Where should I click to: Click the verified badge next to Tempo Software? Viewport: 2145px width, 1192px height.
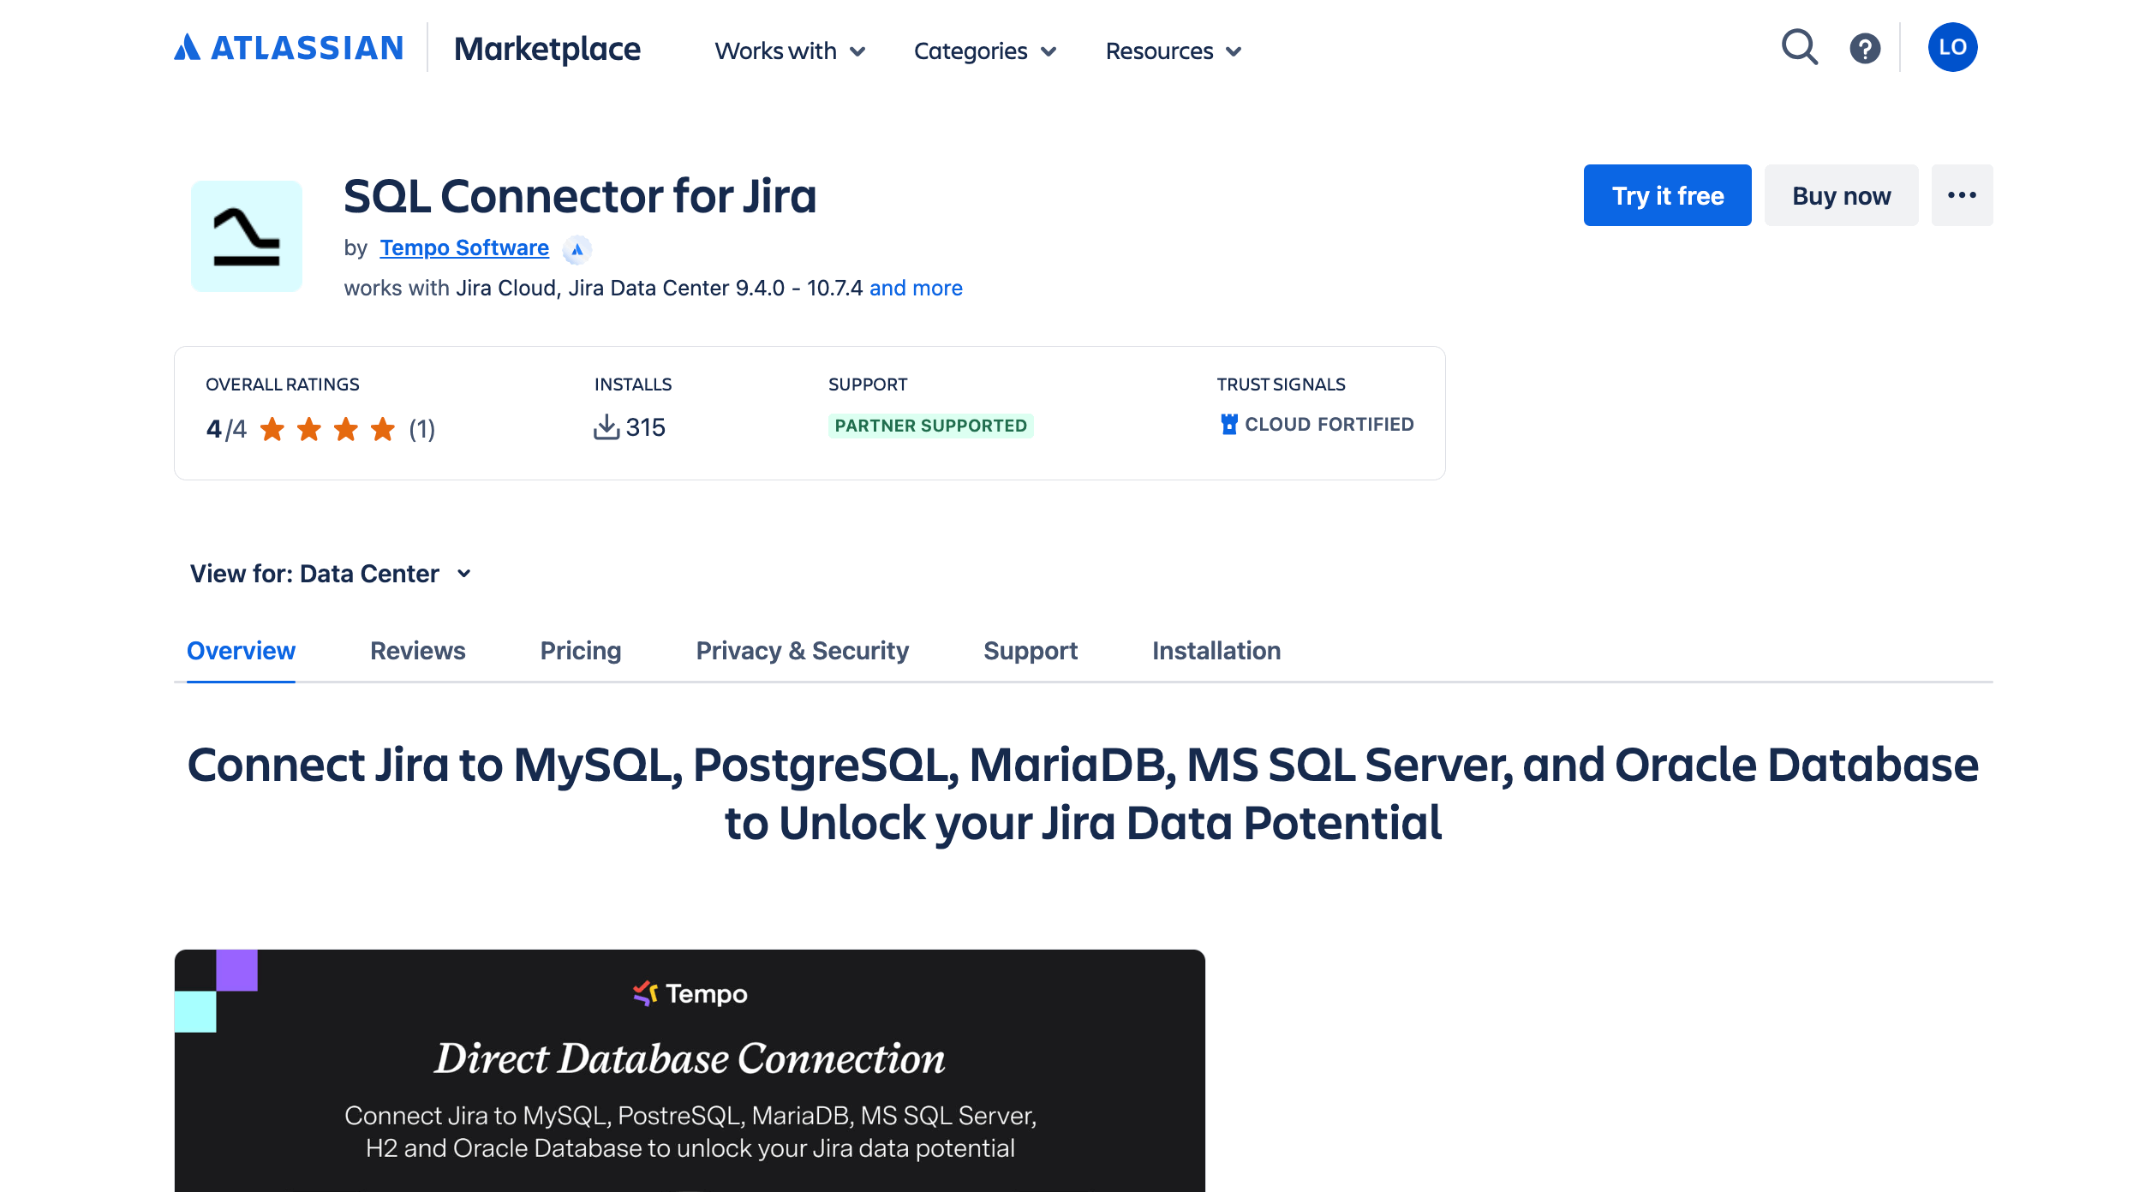pyautogui.click(x=577, y=248)
